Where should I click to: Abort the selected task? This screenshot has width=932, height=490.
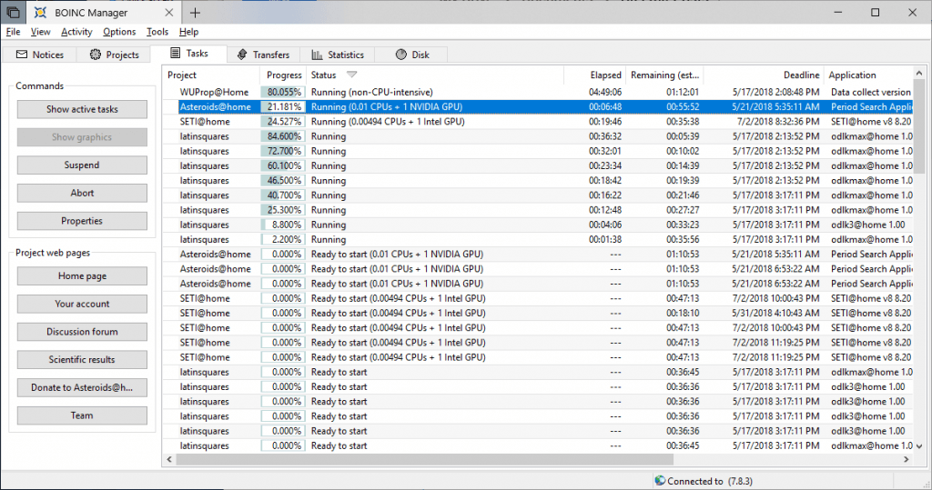coord(82,193)
